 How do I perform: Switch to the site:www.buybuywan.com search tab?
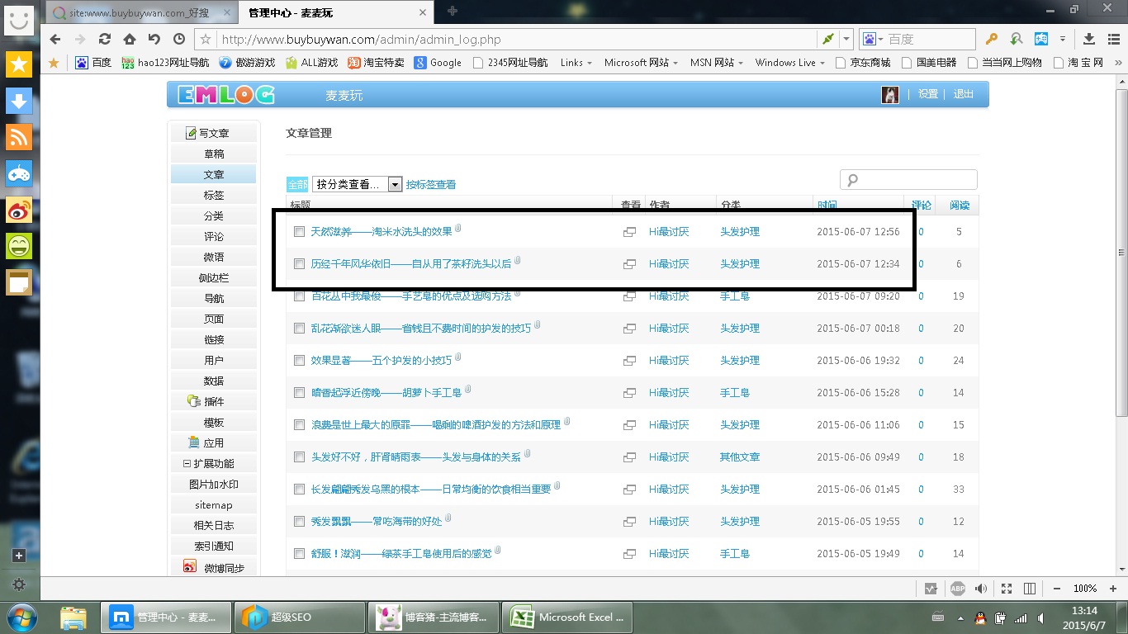tap(139, 12)
